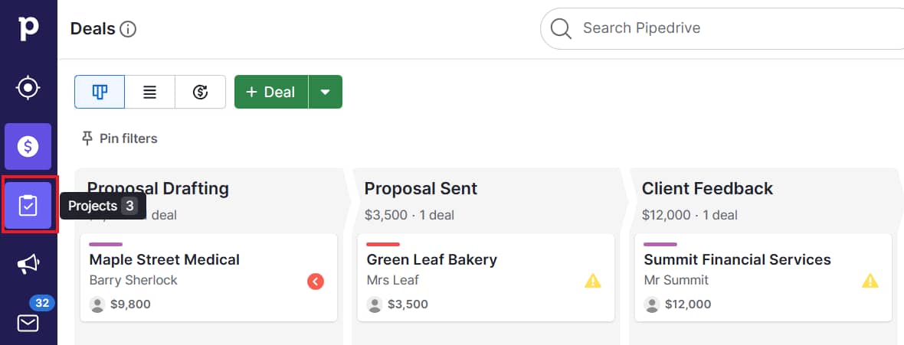904x345 pixels.
Task: Open the Campaigns megaphone icon in sidebar
Action: click(28, 265)
